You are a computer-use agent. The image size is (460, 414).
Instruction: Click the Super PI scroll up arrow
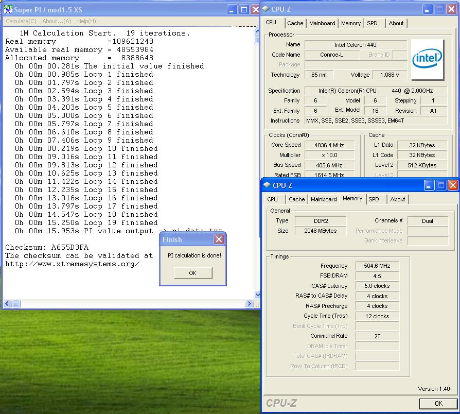pyautogui.click(x=257, y=30)
